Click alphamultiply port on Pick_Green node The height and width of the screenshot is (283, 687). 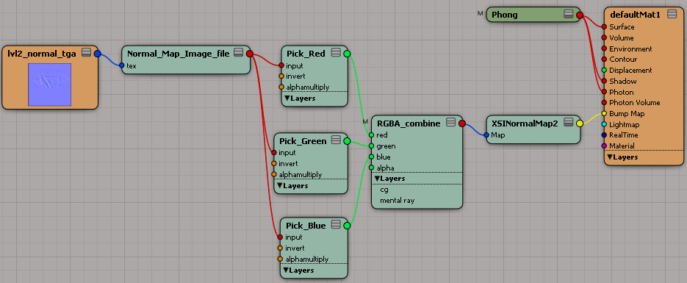pyautogui.click(x=274, y=174)
